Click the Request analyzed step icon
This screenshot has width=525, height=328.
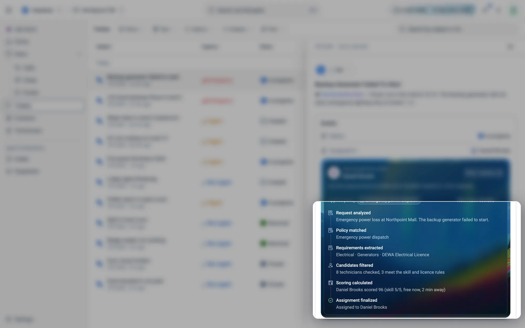[x=330, y=213]
